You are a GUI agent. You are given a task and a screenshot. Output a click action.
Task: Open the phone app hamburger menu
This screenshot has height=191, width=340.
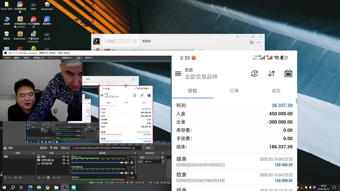[x=178, y=74]
